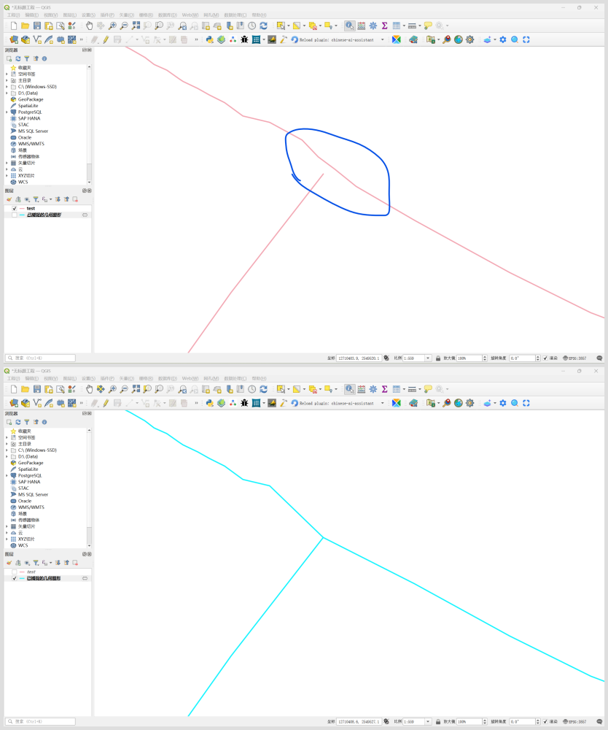
Task: Select the Pan Map hand tool in top window
Action: (89, 26)
